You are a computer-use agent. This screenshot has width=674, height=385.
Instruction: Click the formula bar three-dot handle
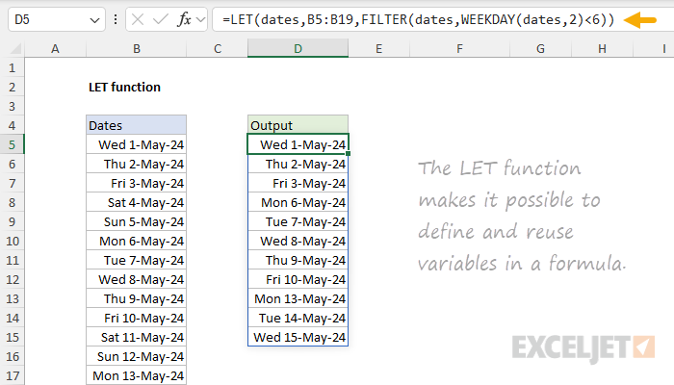click(x=116, y=19)
